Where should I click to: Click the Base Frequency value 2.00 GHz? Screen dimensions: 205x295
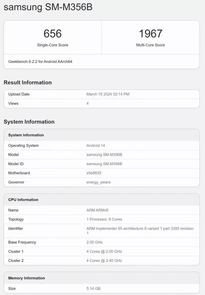95,242
